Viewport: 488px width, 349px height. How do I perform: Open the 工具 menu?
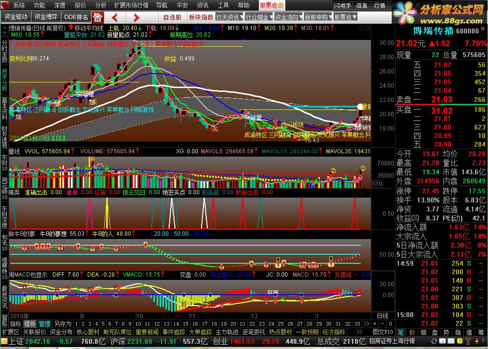click(x=223, y=5)
